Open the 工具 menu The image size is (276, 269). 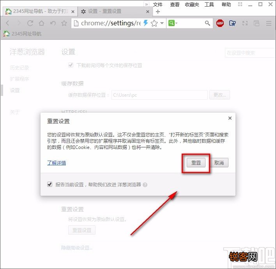point(209,4)
